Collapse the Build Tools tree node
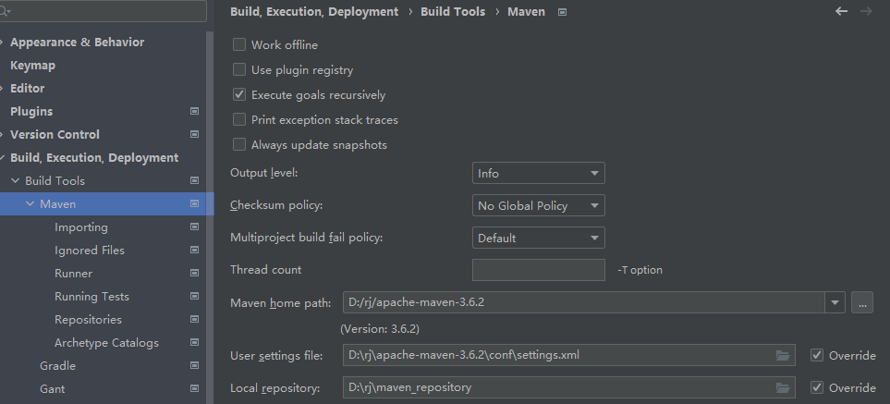The height and width of the screenshot is (404, 890). coord(15,180)
